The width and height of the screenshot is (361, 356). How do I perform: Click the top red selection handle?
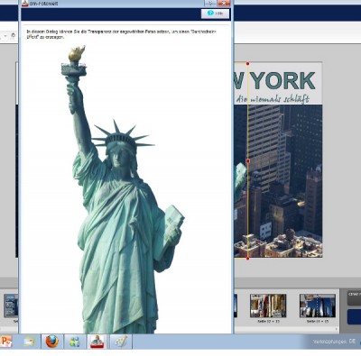click(247, 64)
